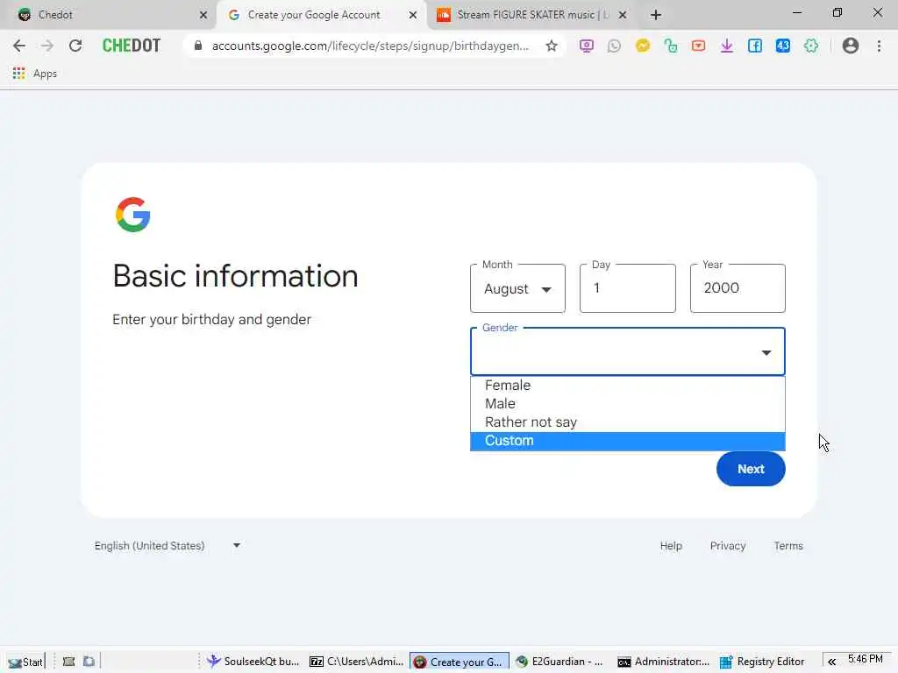
Task: Open the yellow messenger extension icon
Action: coord(642,46)
